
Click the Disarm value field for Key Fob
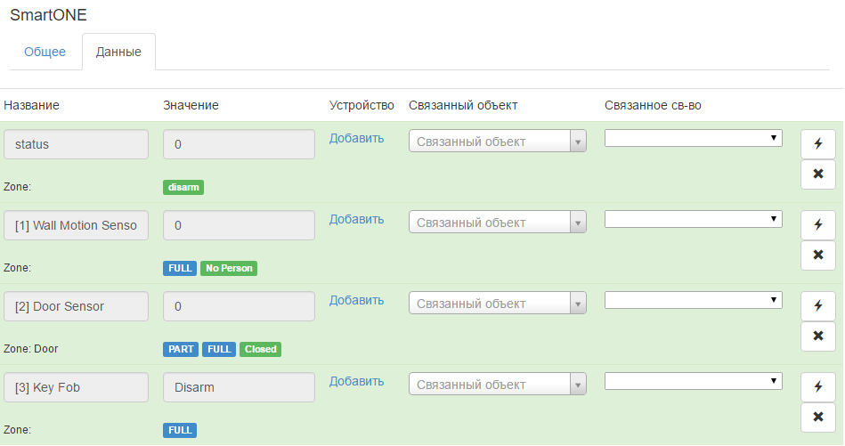(x=239, y=387)
